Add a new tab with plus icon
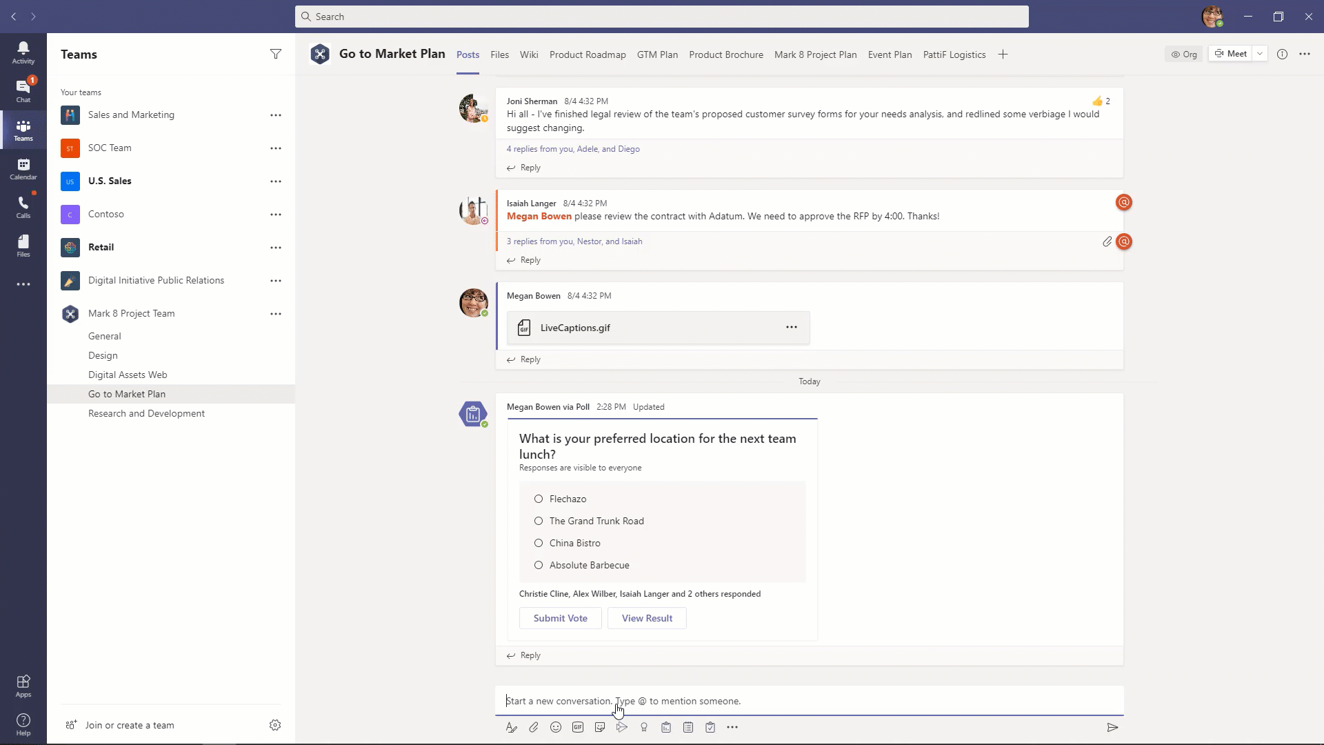The image size is (1324, 745). 1003,54
